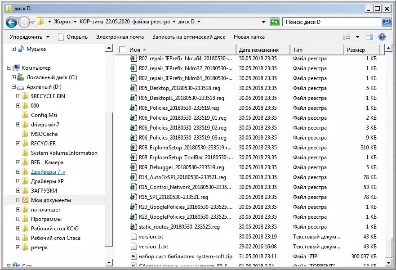Open dropdown arrow after диск D breadcrumb
396x270 pixels.
pos(199,22)
